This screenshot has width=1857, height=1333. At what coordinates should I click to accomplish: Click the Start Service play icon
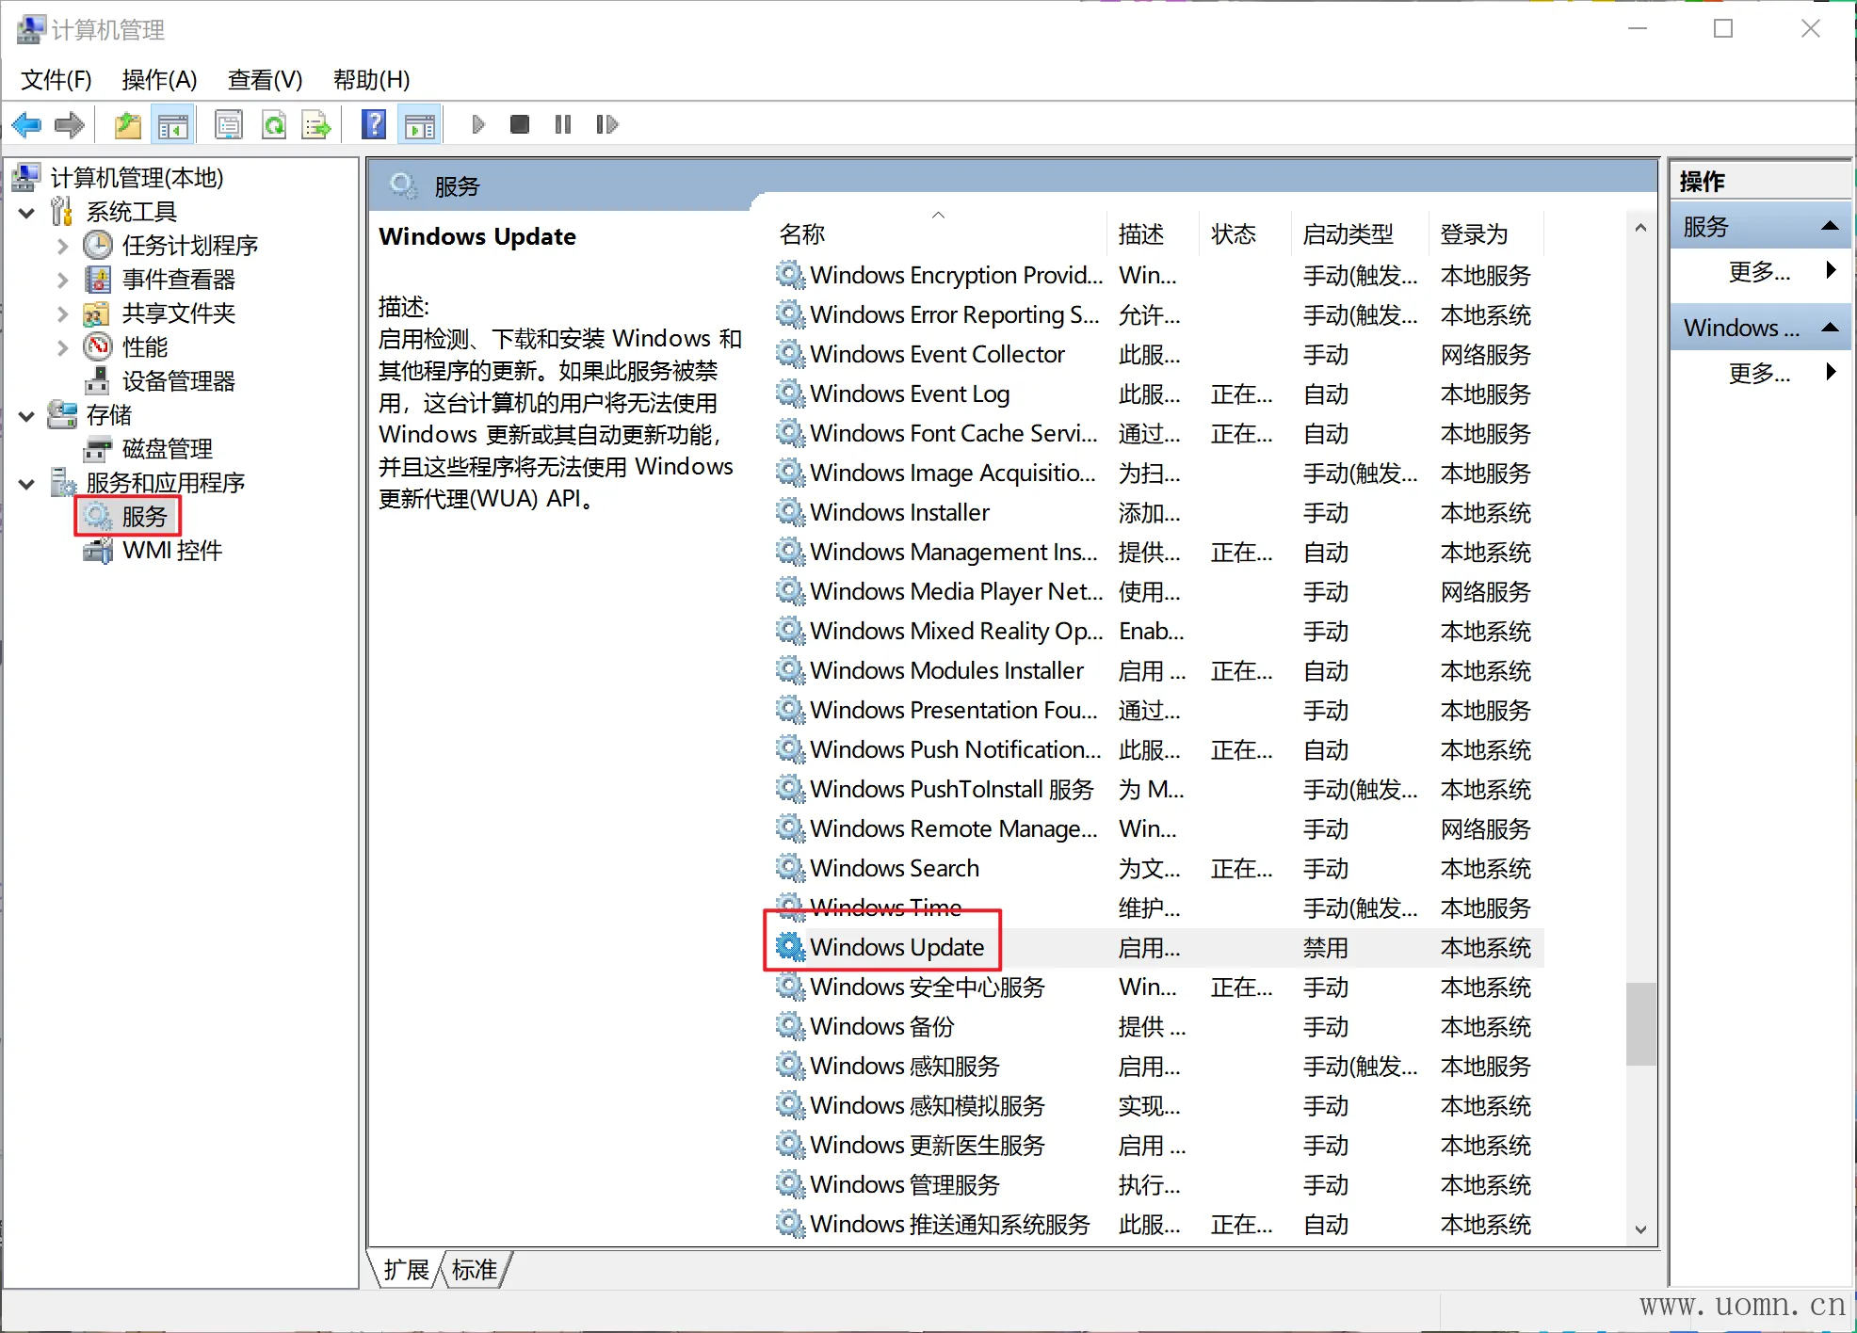[478, 124]
